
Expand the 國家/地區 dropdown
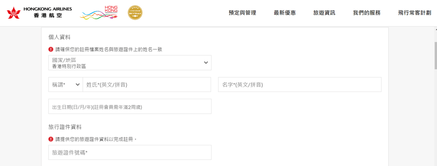click(x=130, y=63)
